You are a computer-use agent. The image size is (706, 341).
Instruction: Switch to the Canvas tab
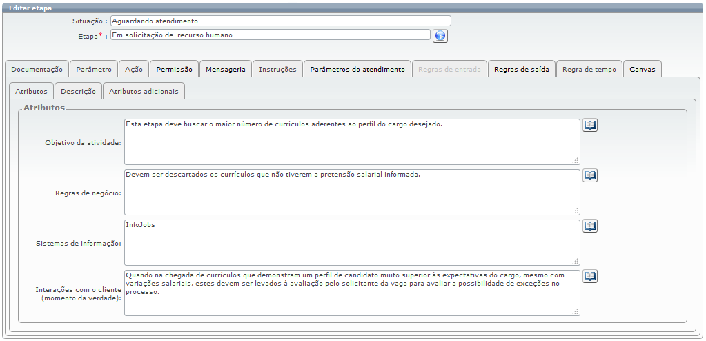click(643, 69)
